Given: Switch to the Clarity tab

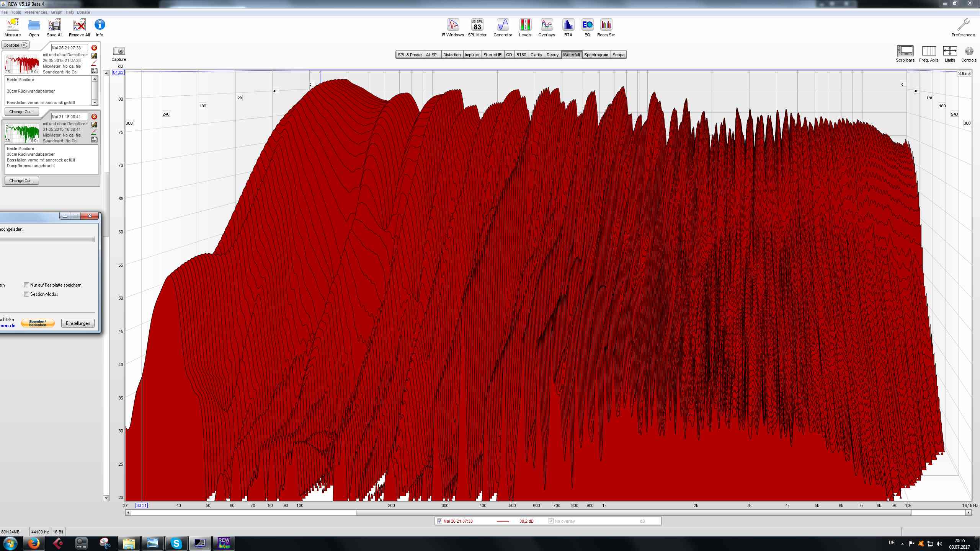Looking at the screenshot, I should click(536, 55).
